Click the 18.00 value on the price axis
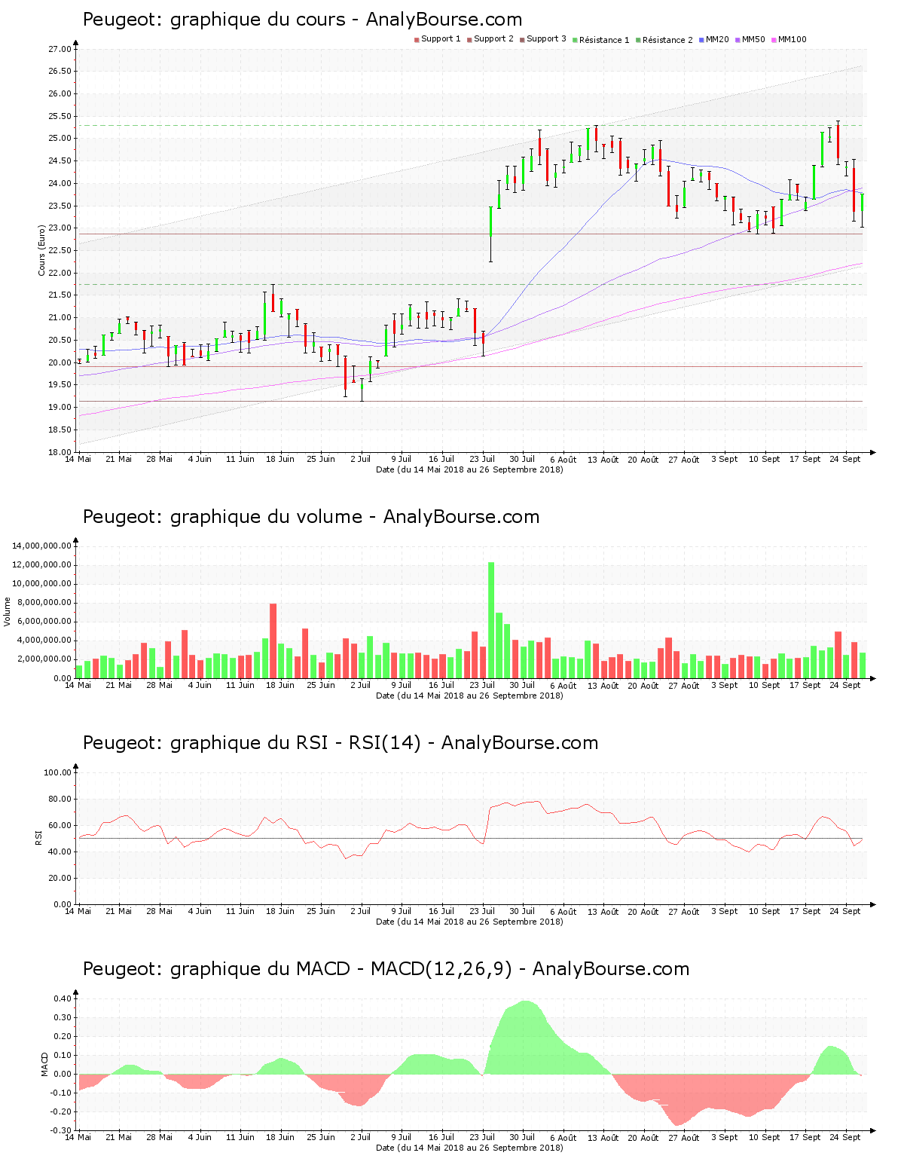904x1168 pixels. (60, 452)
